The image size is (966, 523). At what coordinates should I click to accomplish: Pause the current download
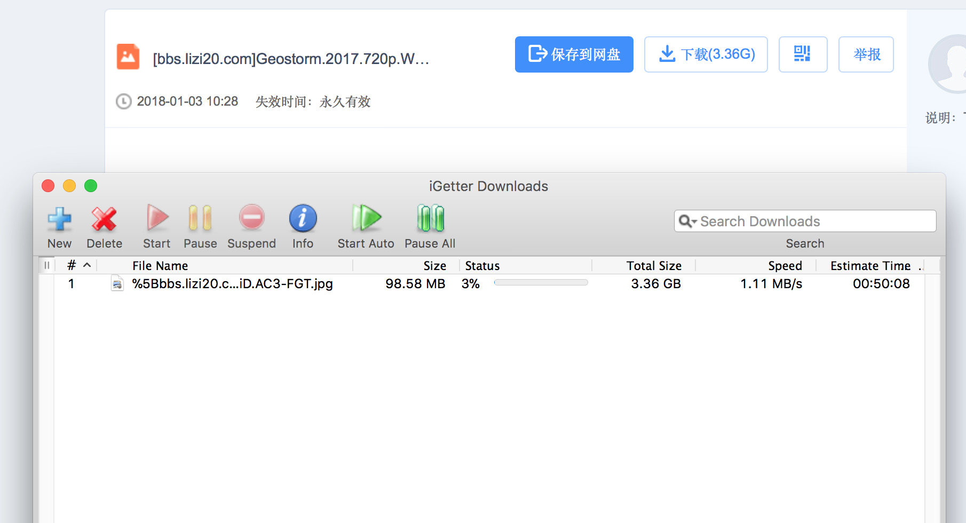(x=200, y=219)
